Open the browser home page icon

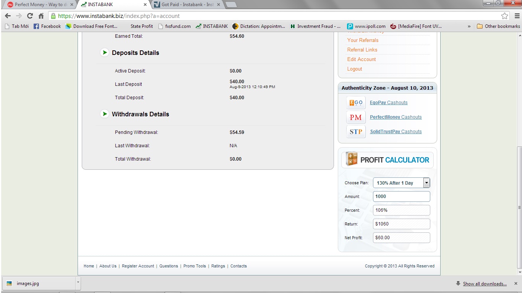point(41,16)
